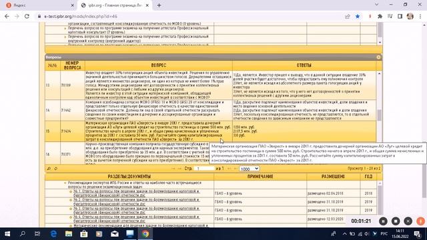427x240 pixels.
Task: Go to previous page in pager
Action: pyautogui.click(x=179, y=169)
